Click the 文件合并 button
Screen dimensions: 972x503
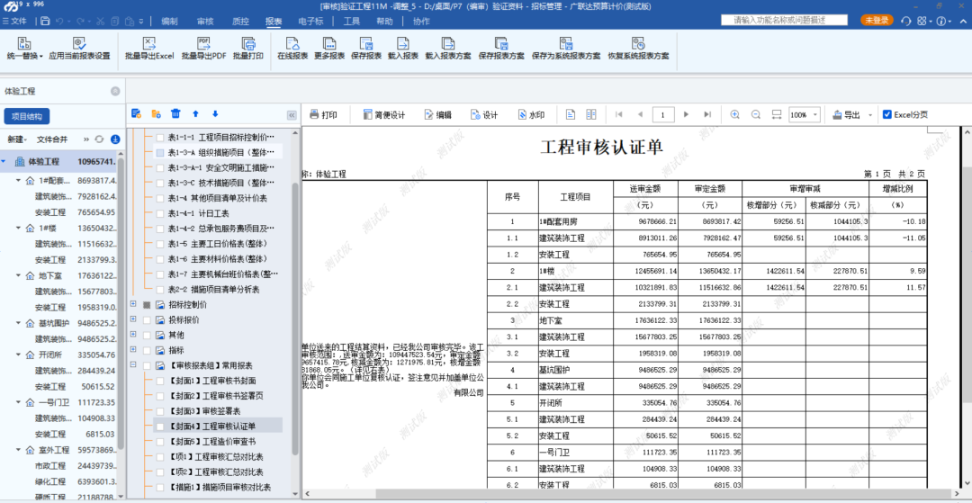[52, 139]
